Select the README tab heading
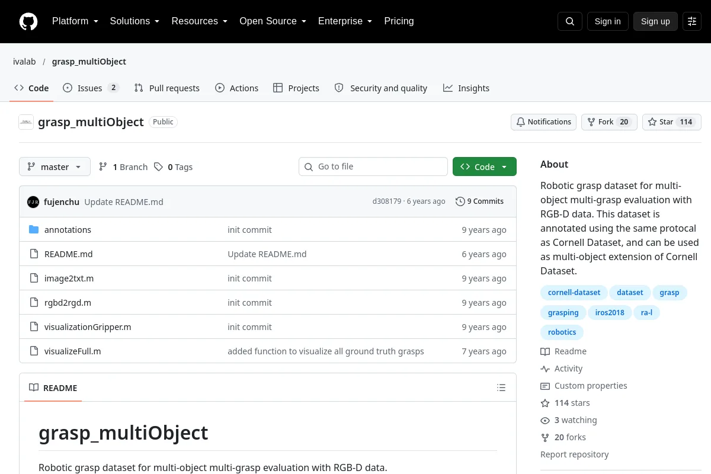This screenshot has height=474, width=711. tap(53, 388)
